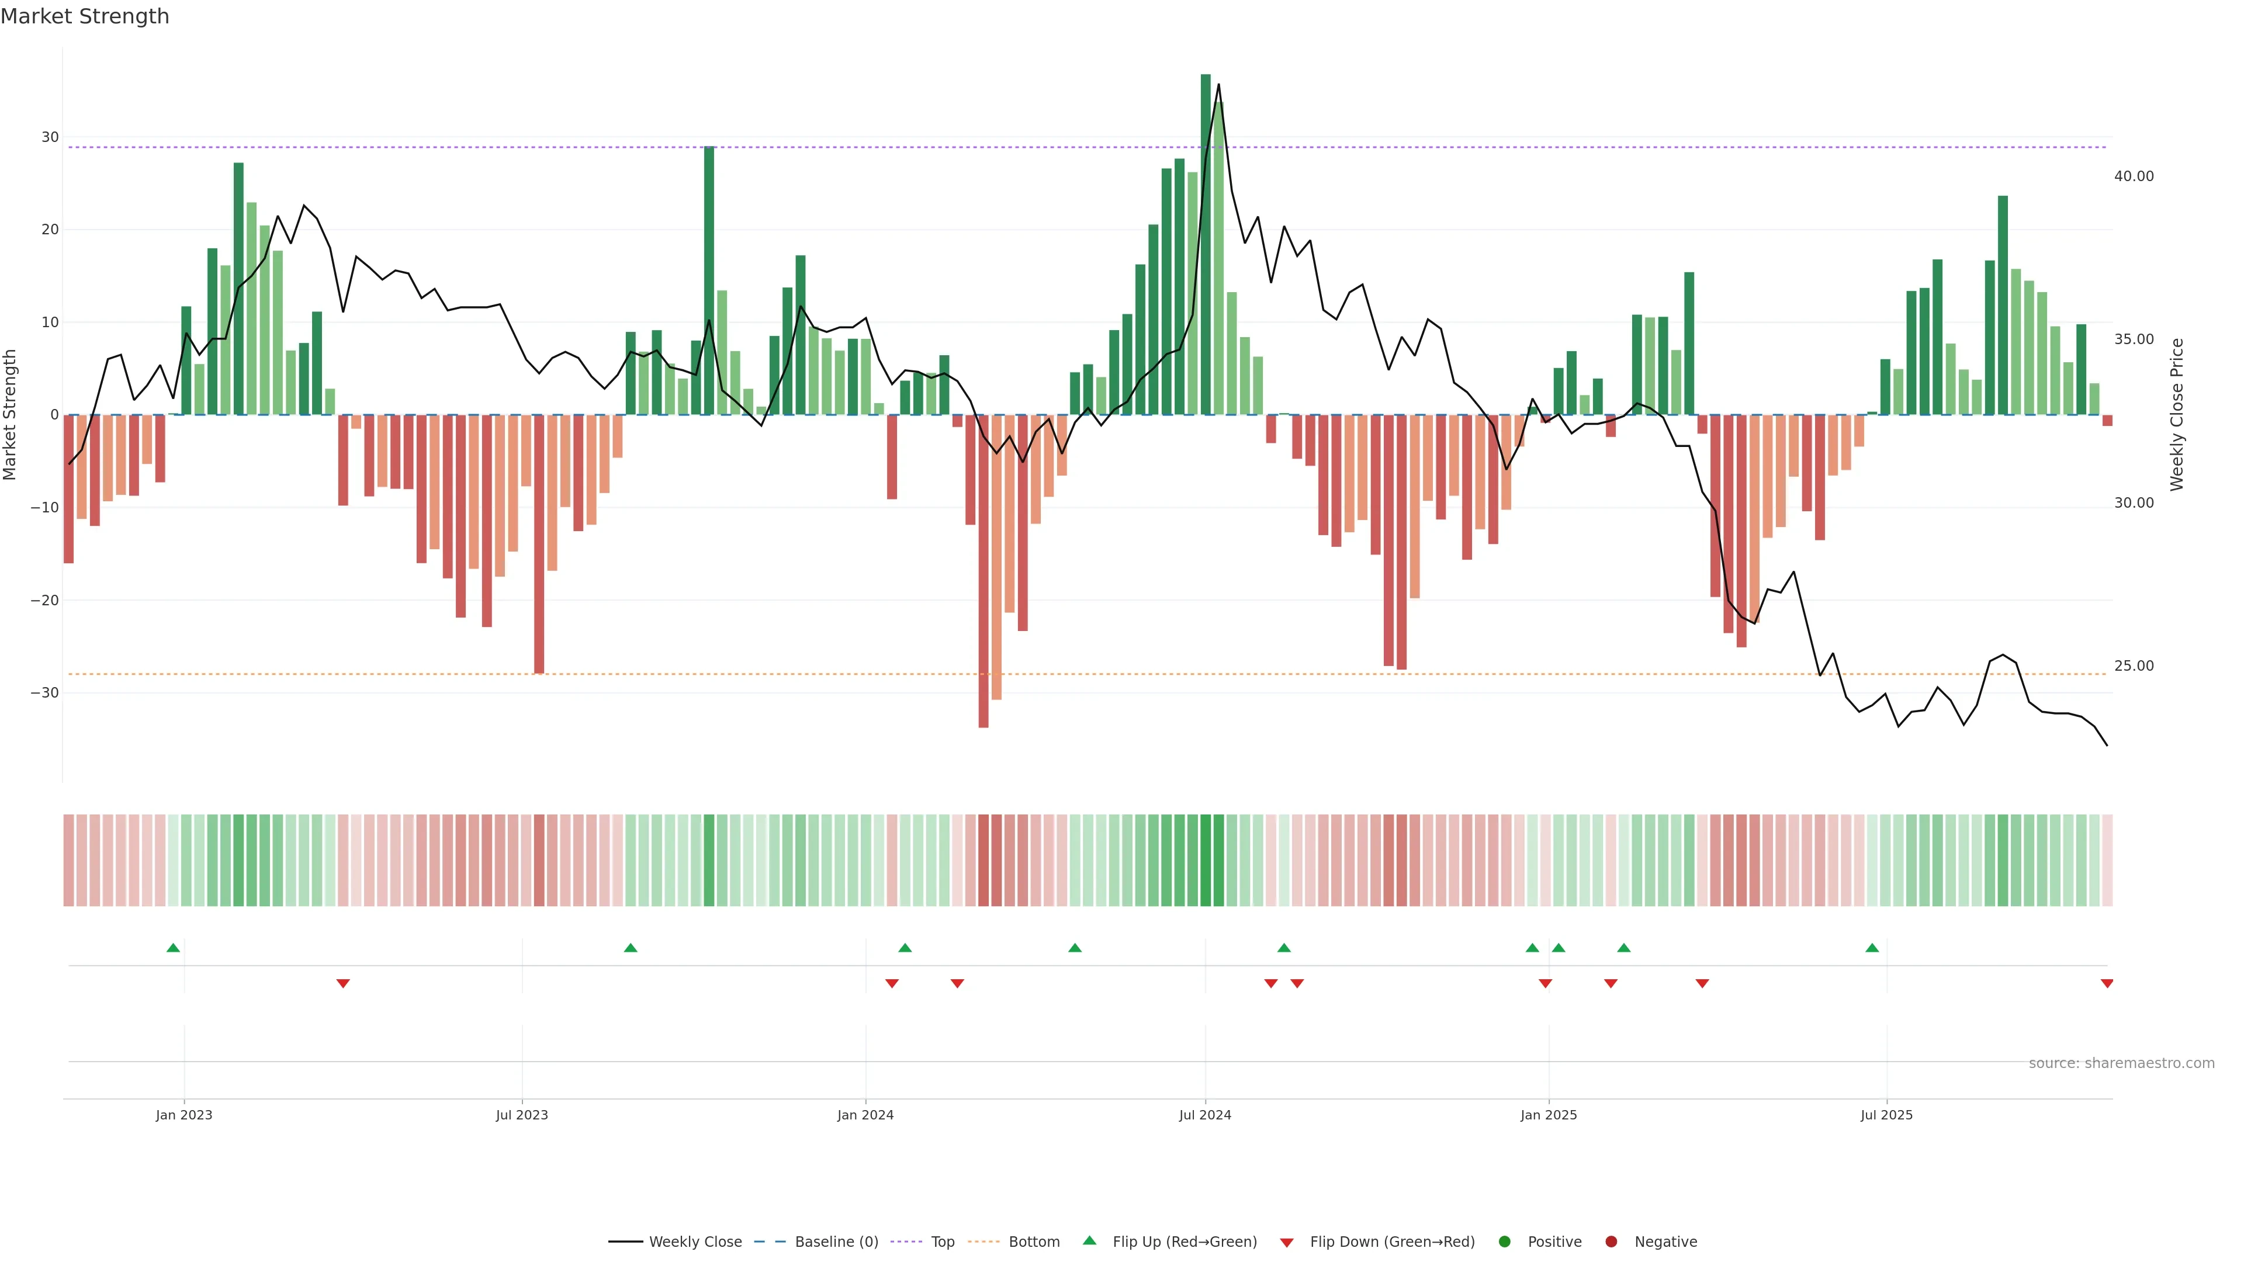2244x1262 pixels.
Task: Click the last red flip-down marker at far right
Action: click(x=2106, y=983)
